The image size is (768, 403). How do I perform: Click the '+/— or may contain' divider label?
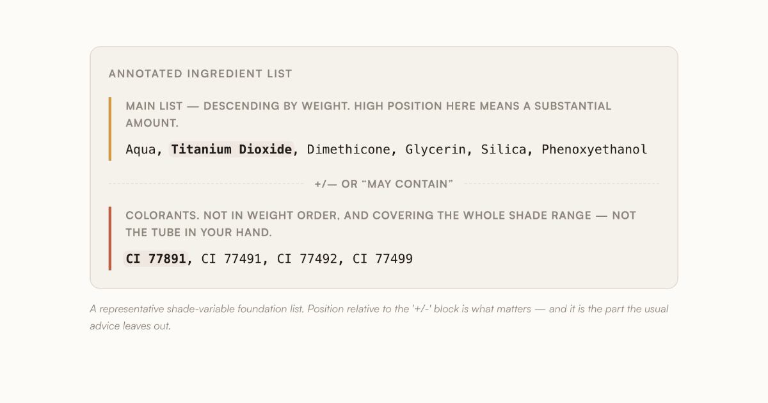point(384,184)
